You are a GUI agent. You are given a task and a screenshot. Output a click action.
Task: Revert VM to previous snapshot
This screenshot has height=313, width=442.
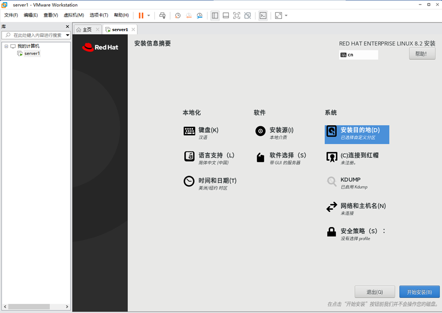pyautogui.click(x=189, y=15)
